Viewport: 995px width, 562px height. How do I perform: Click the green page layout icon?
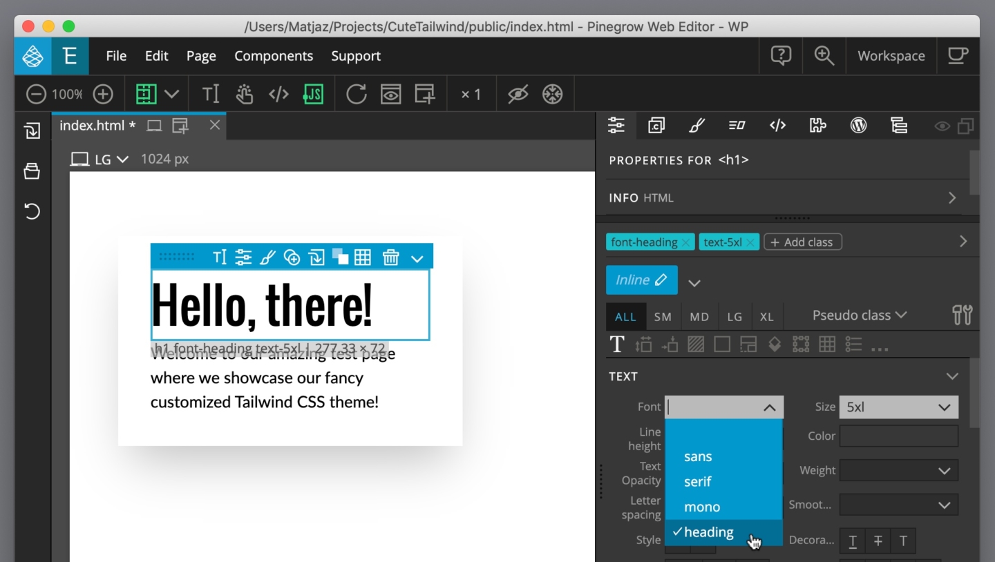[x=146, y=94]
